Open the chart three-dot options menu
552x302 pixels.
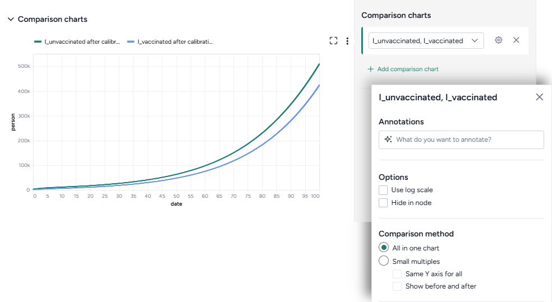[x=347, y=41]
